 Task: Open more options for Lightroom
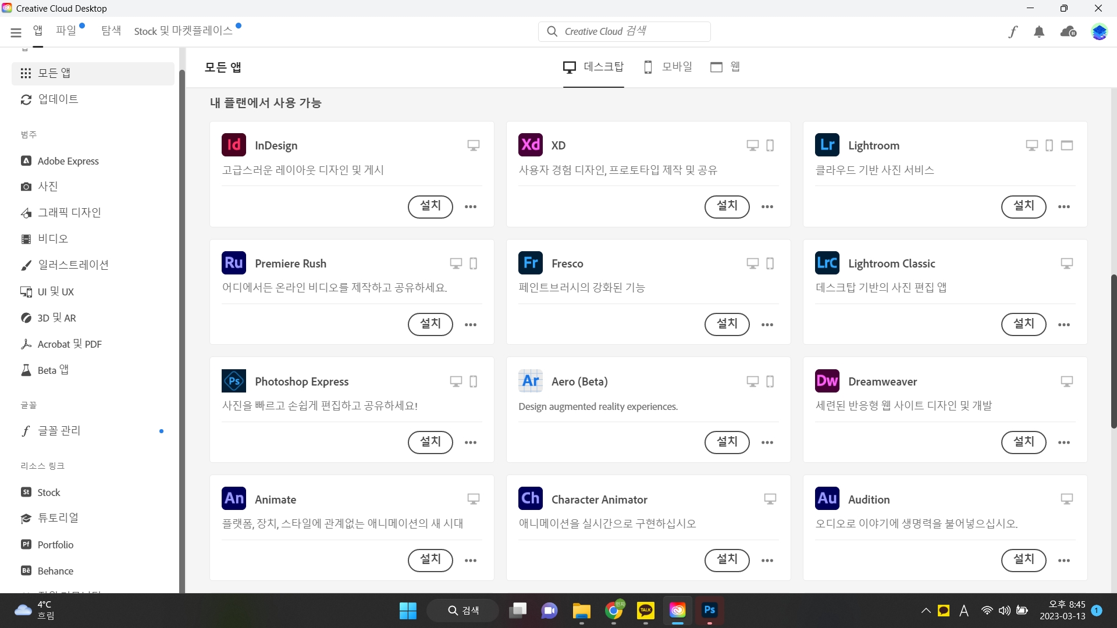[1064, 206]
